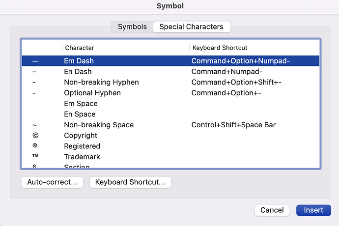
Task: Pick the Optional Hyphen row
Action: 92,93
